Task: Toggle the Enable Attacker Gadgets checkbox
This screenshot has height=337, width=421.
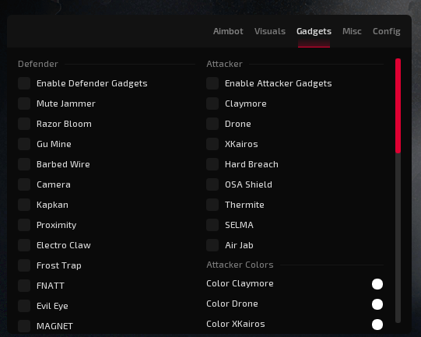Action: pyautogui.click(x=212, y=83)
